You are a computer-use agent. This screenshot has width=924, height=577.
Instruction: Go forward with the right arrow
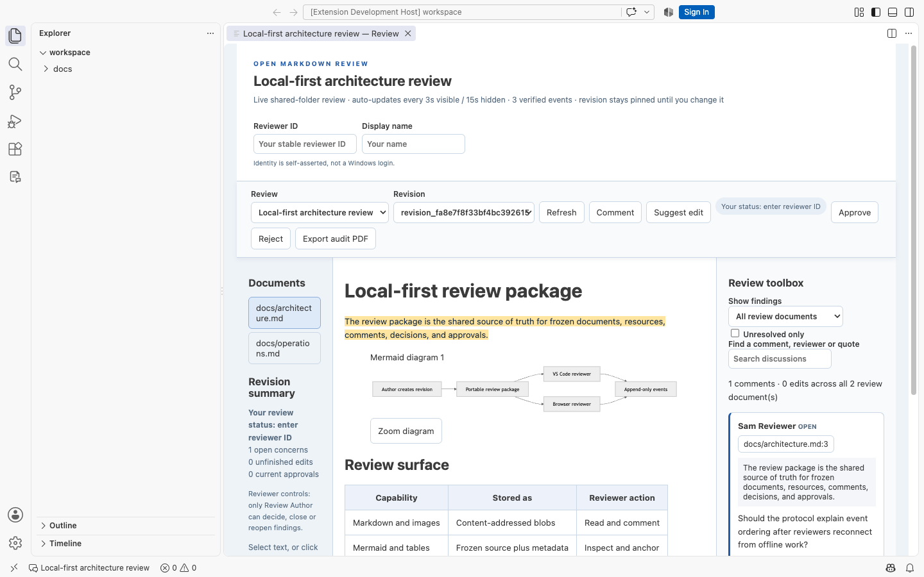pyautogui.click(x=293, y=12)
